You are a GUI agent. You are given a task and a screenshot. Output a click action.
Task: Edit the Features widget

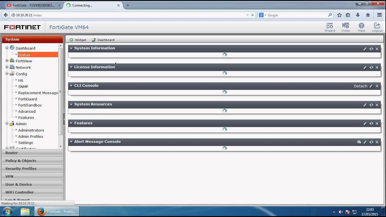click(x=365, y=124)
